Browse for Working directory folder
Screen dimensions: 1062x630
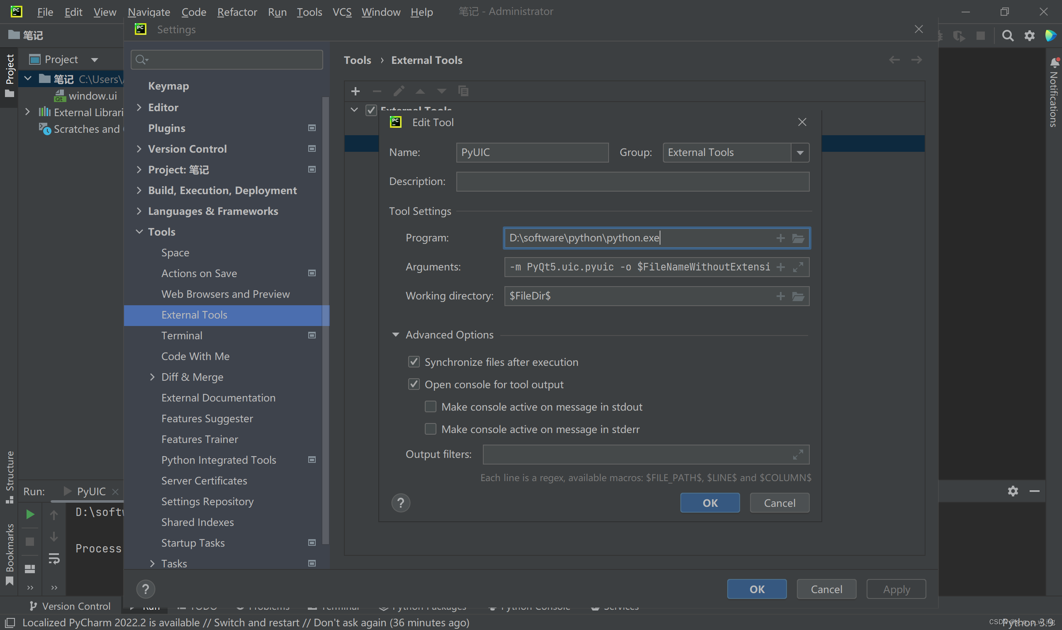(798, 296)
